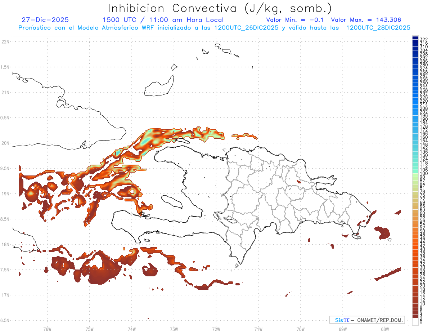Screen dimensions: 432x334
Task: Click the '202' value on the color scale
Action: coord(424,112)
